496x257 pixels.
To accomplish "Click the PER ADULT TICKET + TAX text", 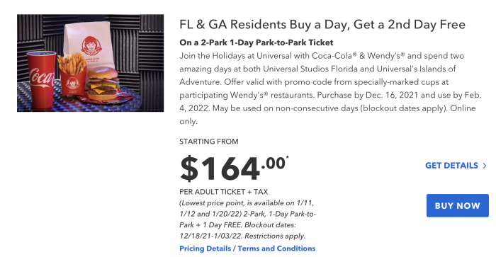I will (x=224, y=192).
